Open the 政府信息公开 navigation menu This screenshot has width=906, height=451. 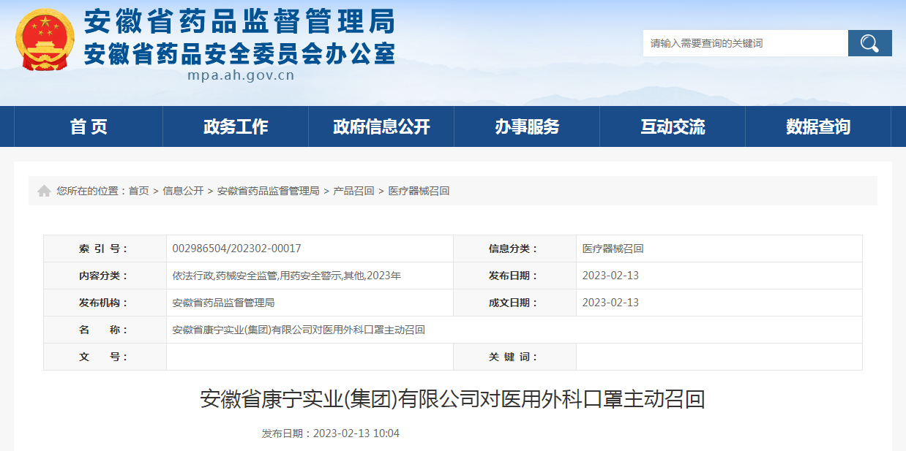381,126
